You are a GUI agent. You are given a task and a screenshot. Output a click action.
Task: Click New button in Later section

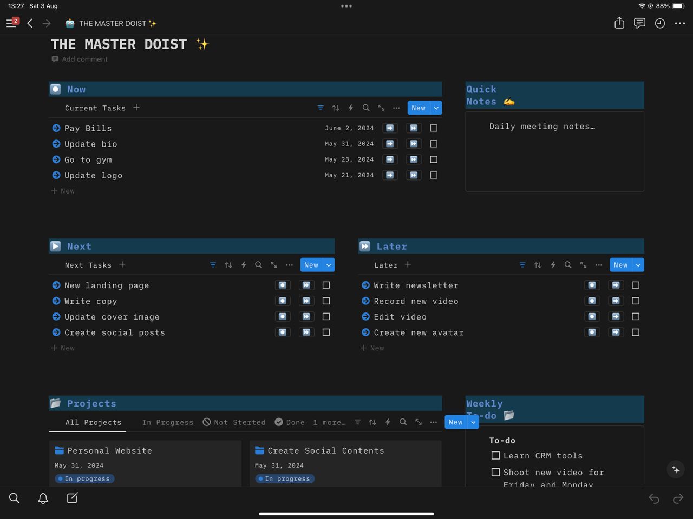point(621,265)
